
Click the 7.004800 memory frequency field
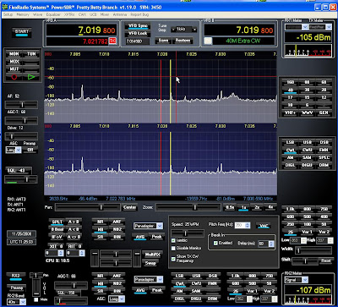pos(138,41)
